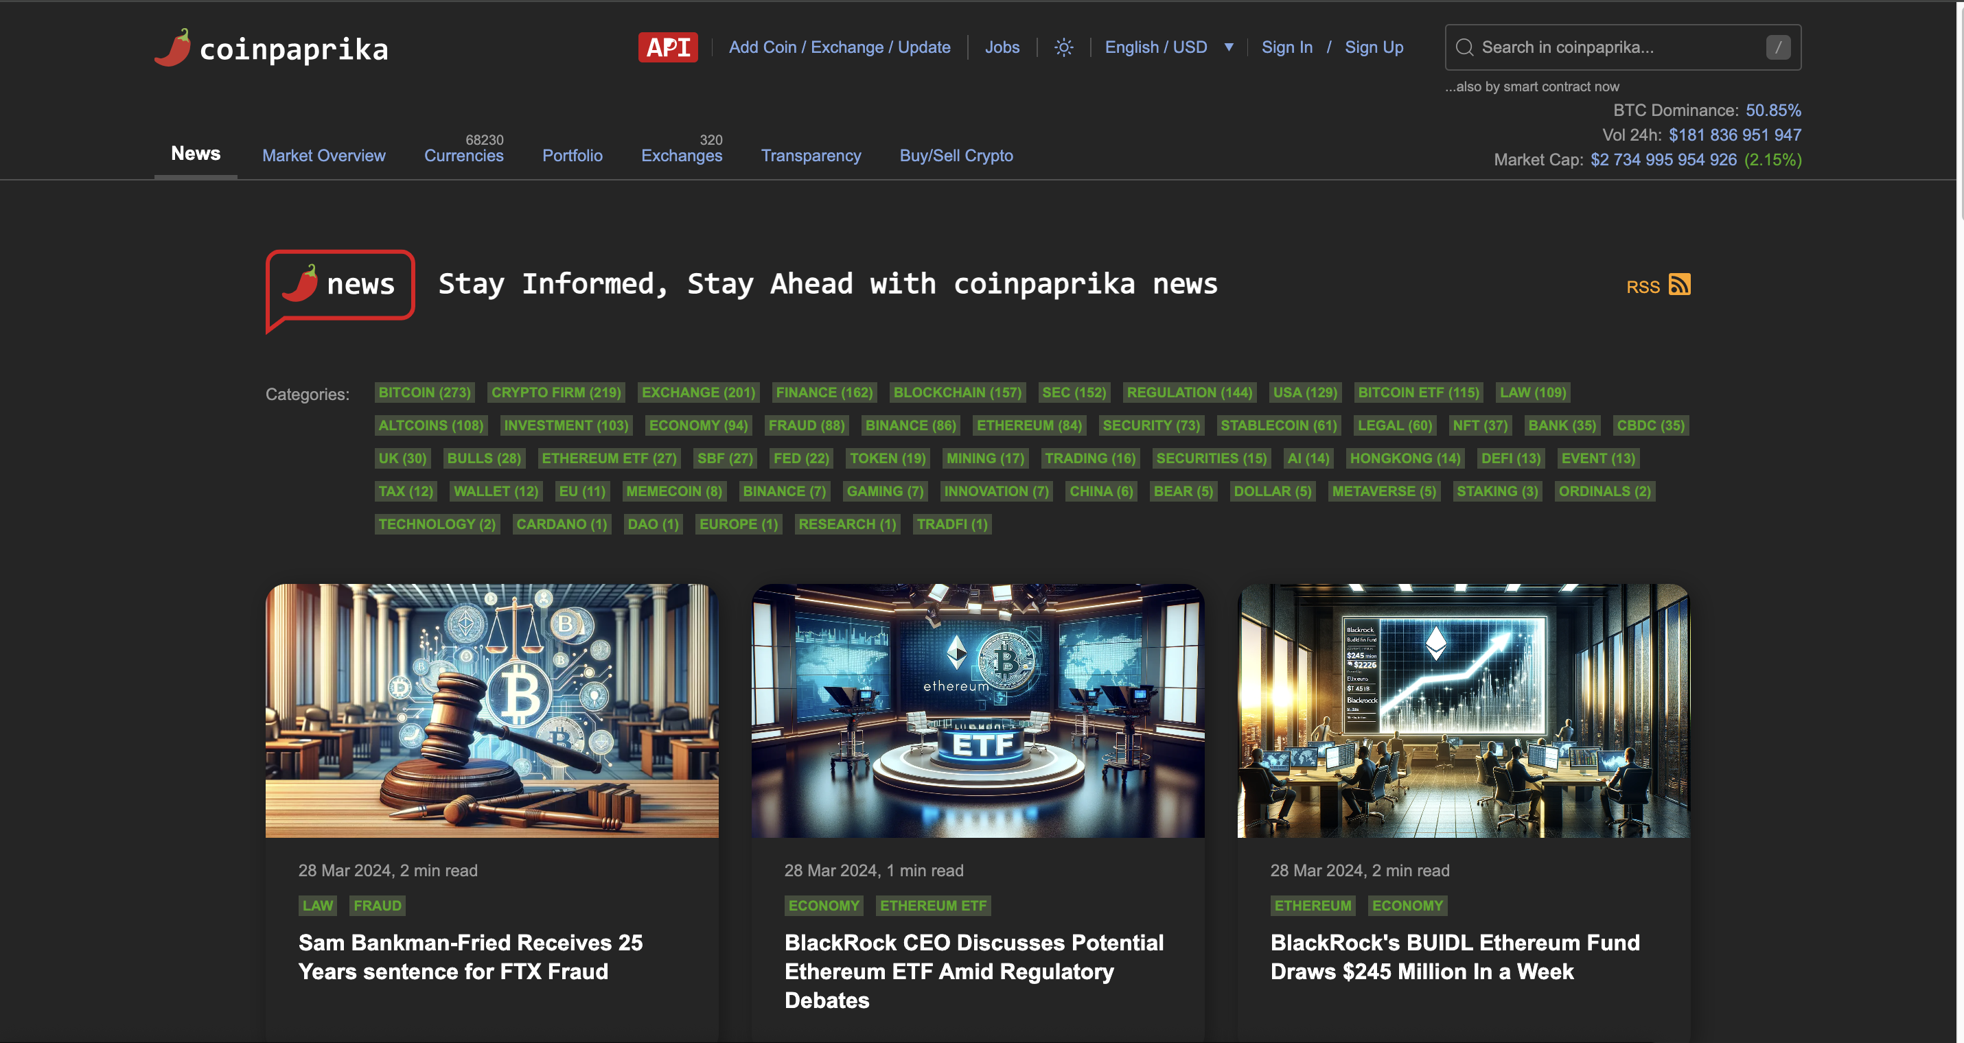Choose ALTCOINS (108) category
This screenshot has height=1043, width=1964.
pyautogui.click(x=431, y=425)
